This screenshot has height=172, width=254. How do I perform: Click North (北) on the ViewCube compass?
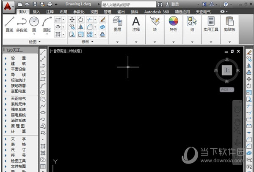227,60
